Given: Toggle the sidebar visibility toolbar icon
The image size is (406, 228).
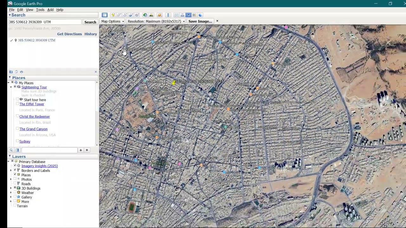Looking at the screenshot, I should (x=105, y=15).
